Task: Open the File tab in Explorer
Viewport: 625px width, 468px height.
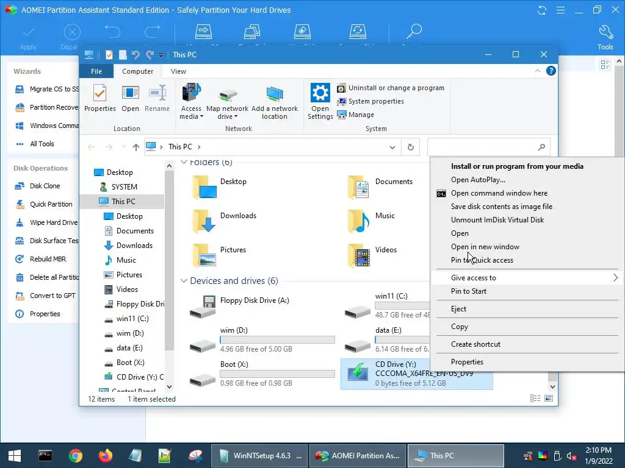Action: [96, 71]
